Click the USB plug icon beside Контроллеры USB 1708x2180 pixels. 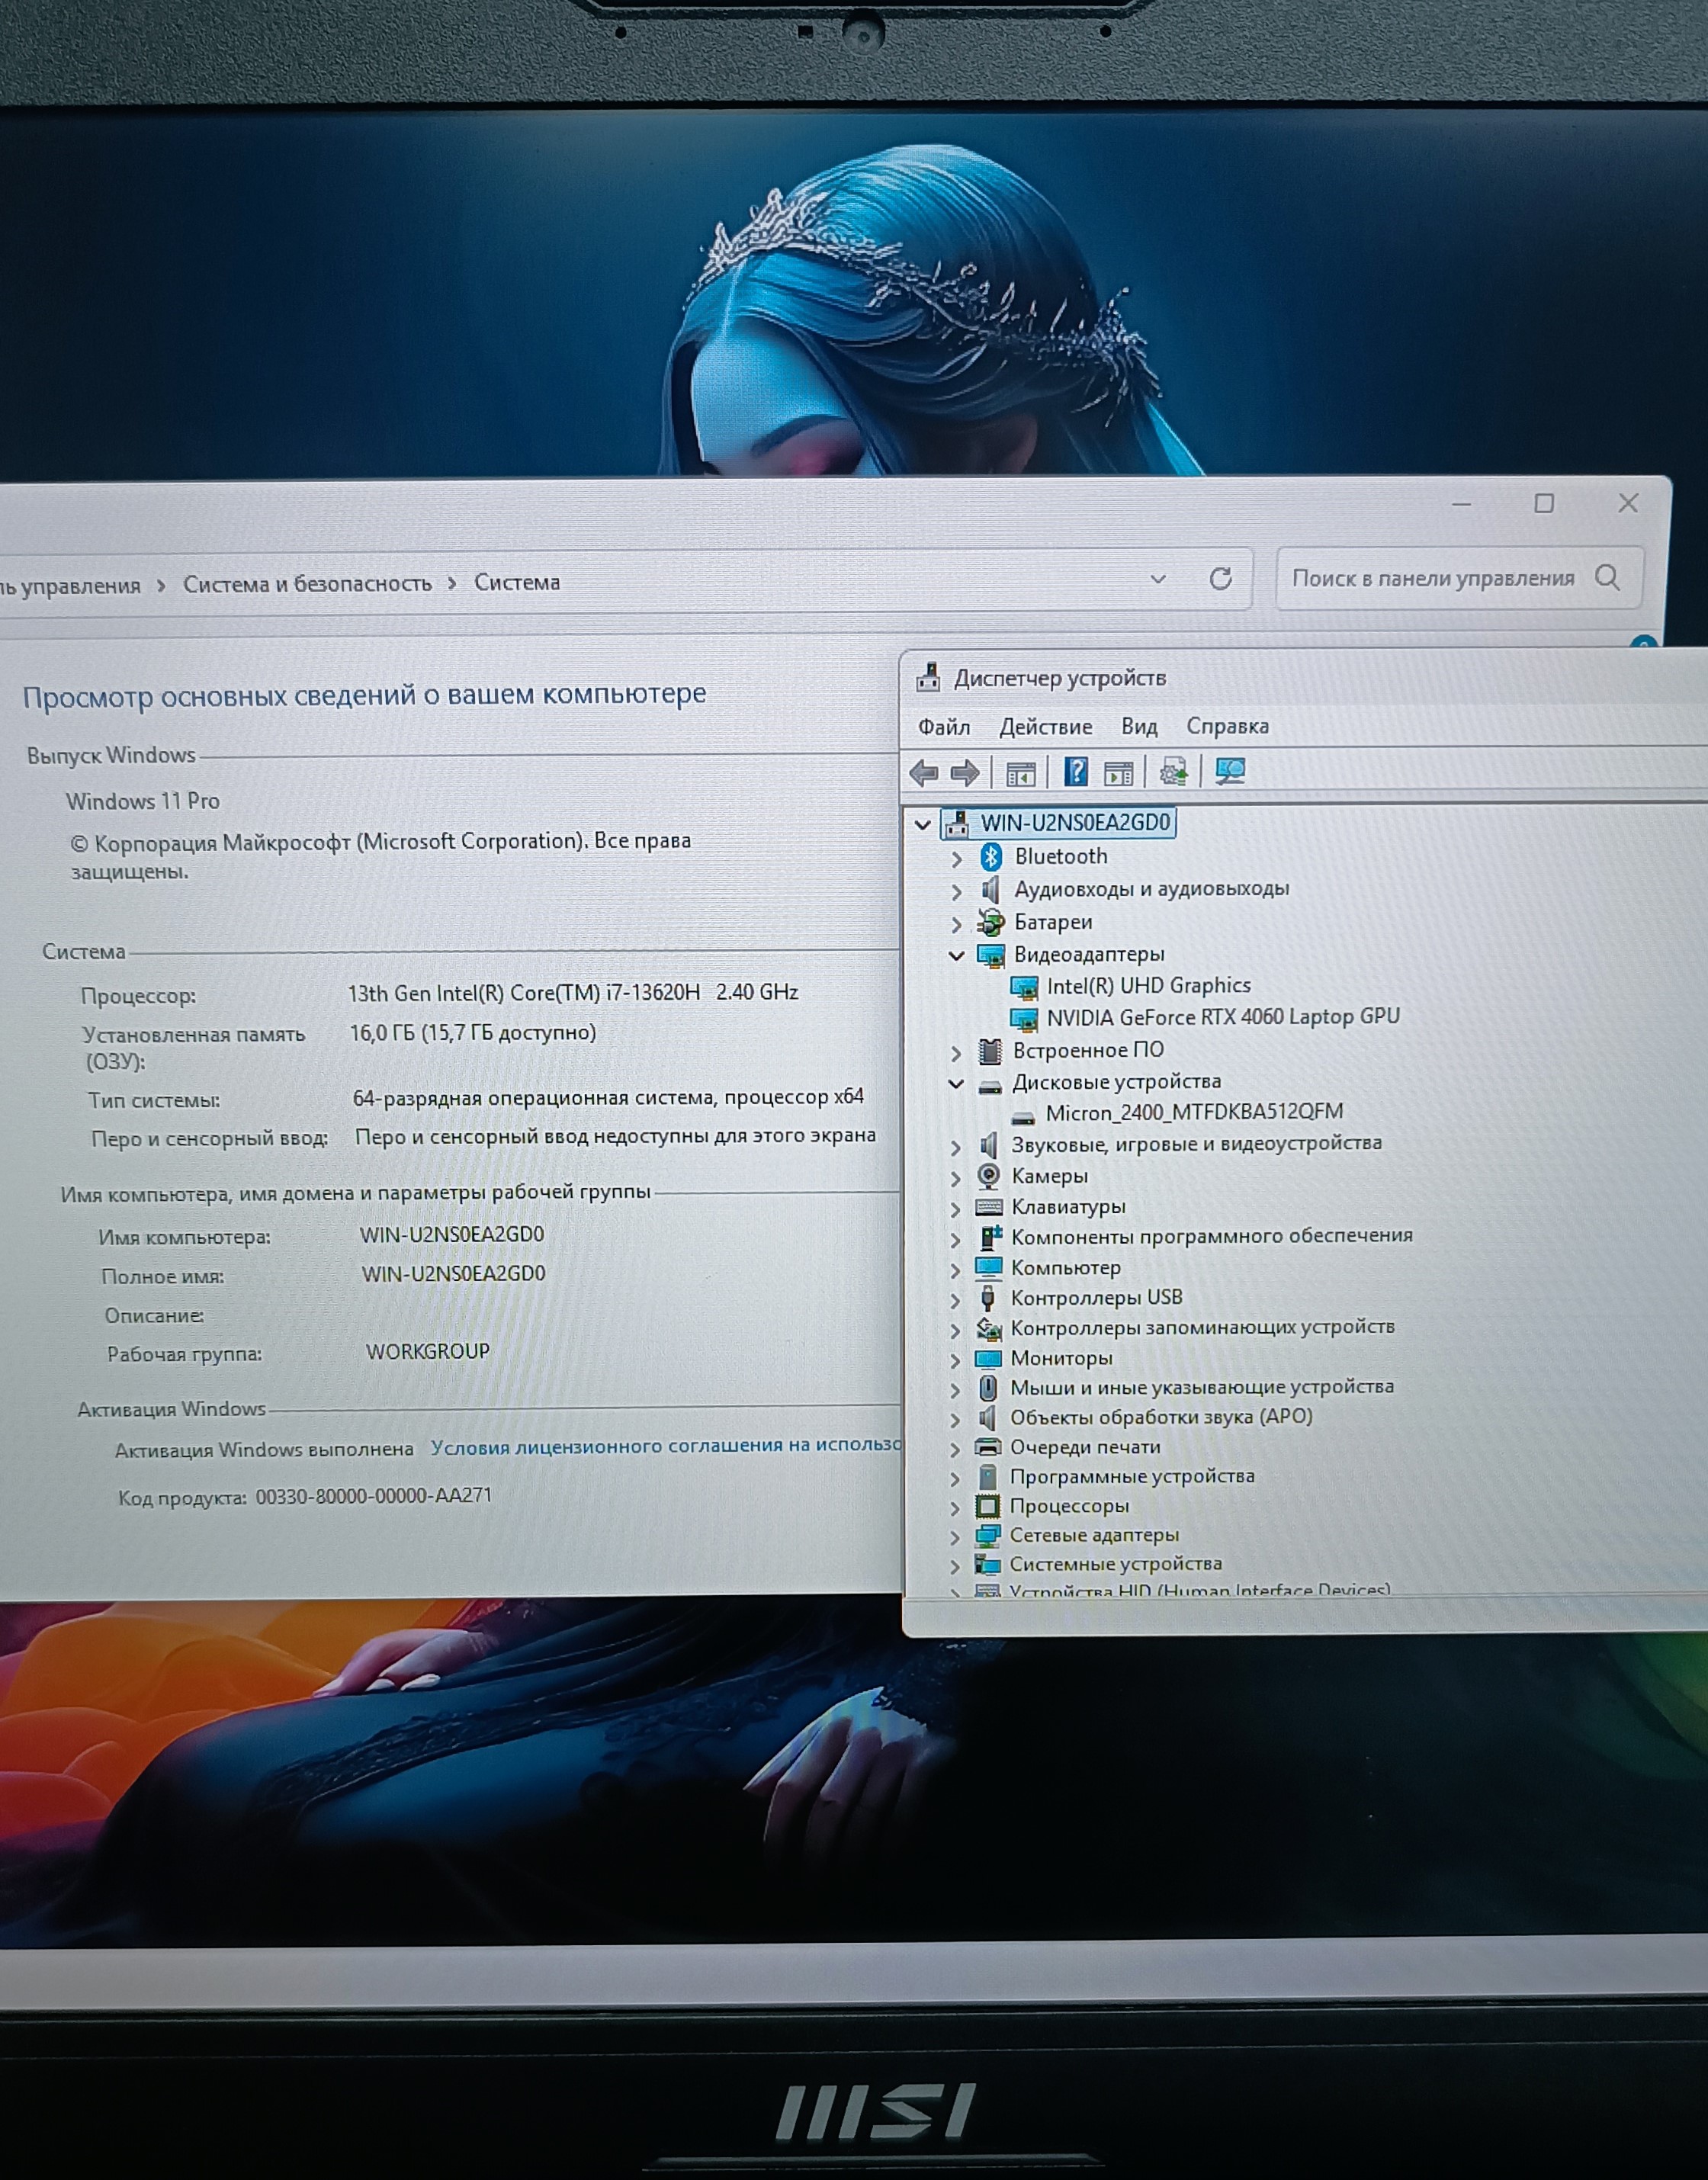click(x=988, y=1298)
